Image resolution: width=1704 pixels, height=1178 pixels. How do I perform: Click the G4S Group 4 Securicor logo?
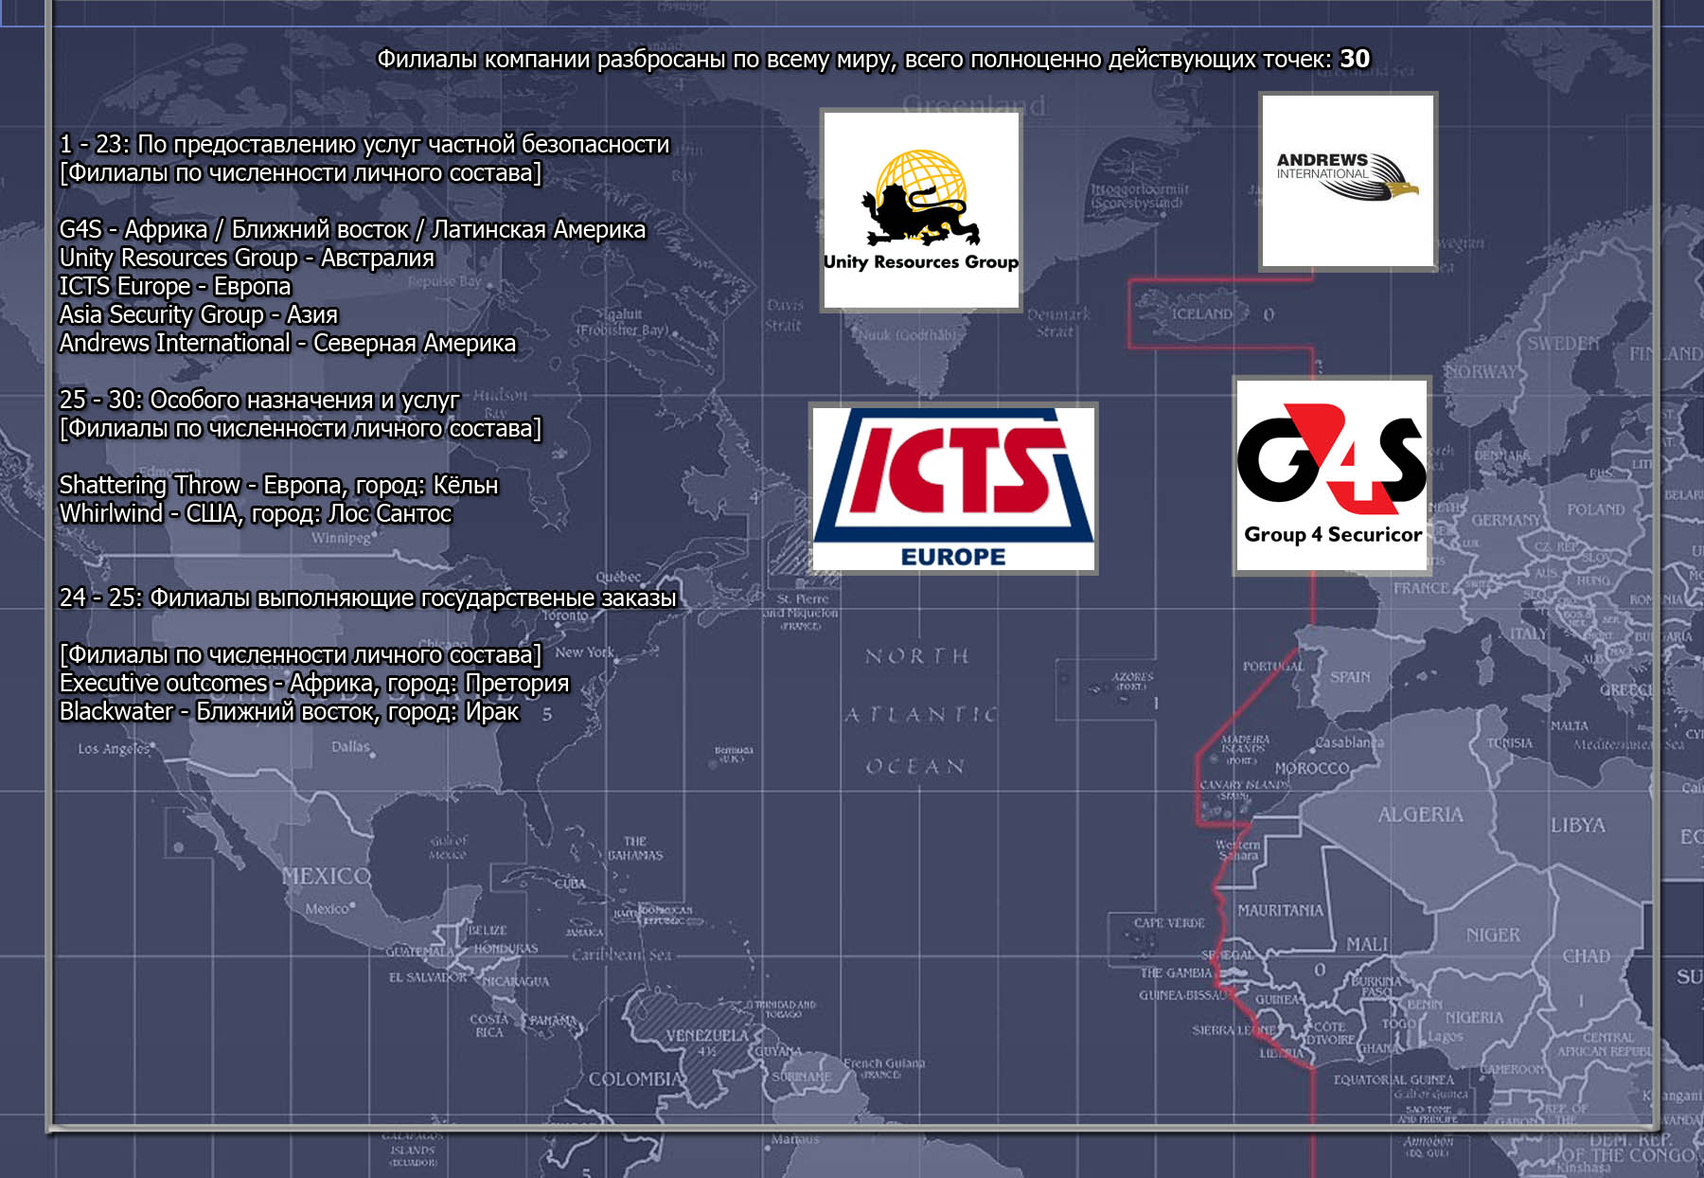(x=1332, y=476)
